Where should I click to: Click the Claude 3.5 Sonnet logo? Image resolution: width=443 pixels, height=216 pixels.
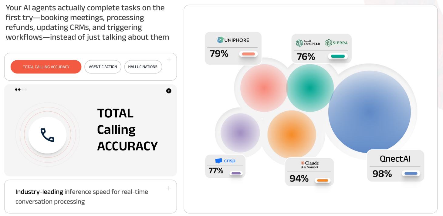309,165
